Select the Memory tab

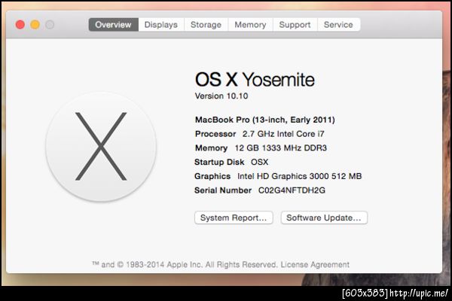point(250,25)
